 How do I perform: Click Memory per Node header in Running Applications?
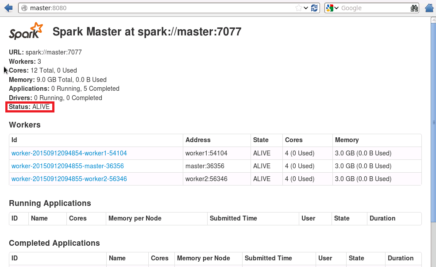click(x=157, y=219)
